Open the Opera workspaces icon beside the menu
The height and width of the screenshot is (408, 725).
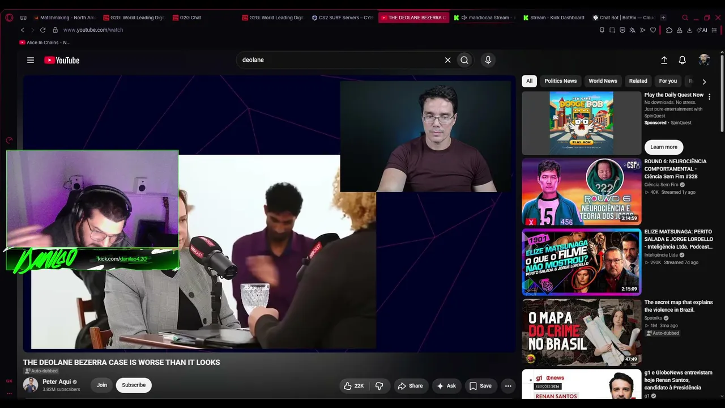23,18
